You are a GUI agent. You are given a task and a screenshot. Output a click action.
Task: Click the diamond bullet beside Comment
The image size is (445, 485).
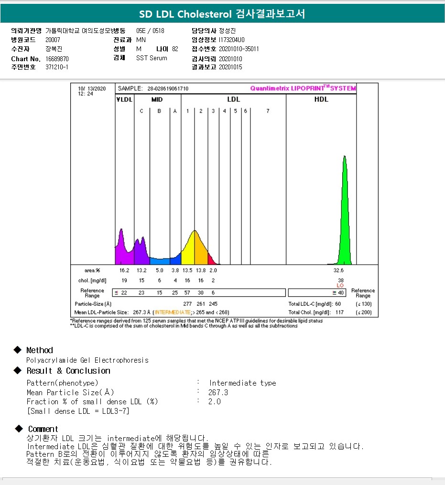[19, 429]
